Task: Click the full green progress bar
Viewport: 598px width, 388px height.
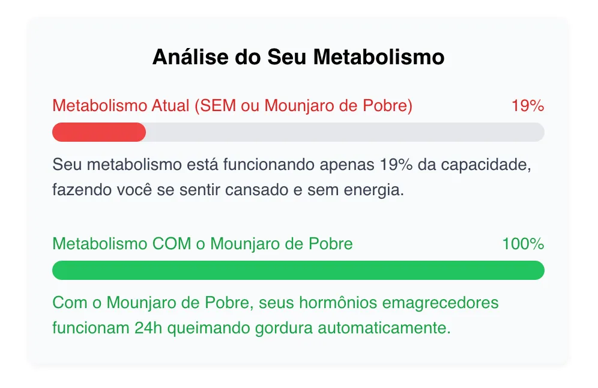Action: point(298,270)
